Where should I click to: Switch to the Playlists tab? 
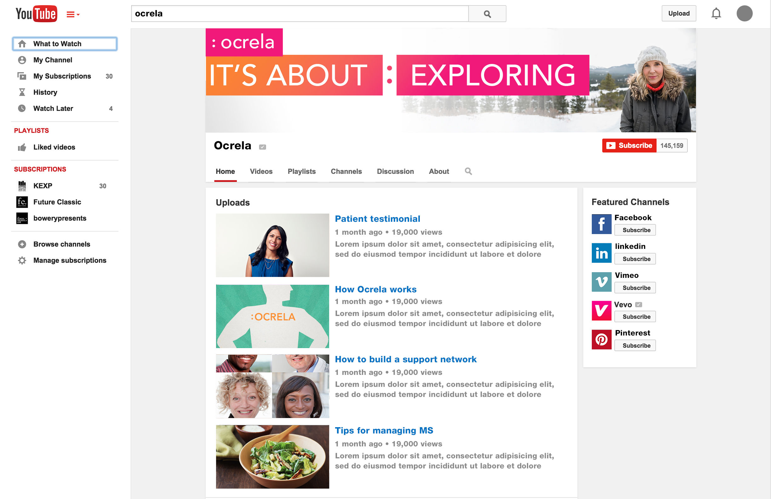[x=302, y=172]
